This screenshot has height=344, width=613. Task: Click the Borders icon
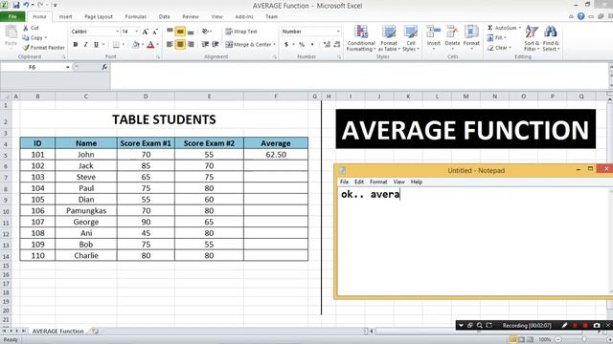116,45
